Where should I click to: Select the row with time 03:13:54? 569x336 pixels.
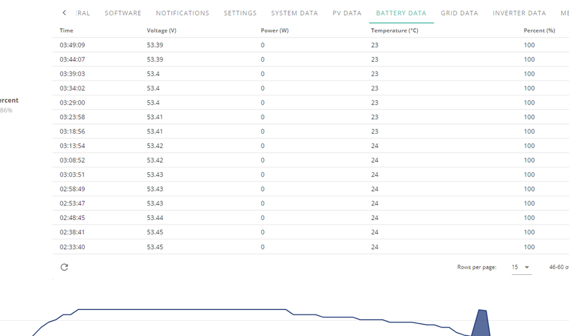coord(311,146)
